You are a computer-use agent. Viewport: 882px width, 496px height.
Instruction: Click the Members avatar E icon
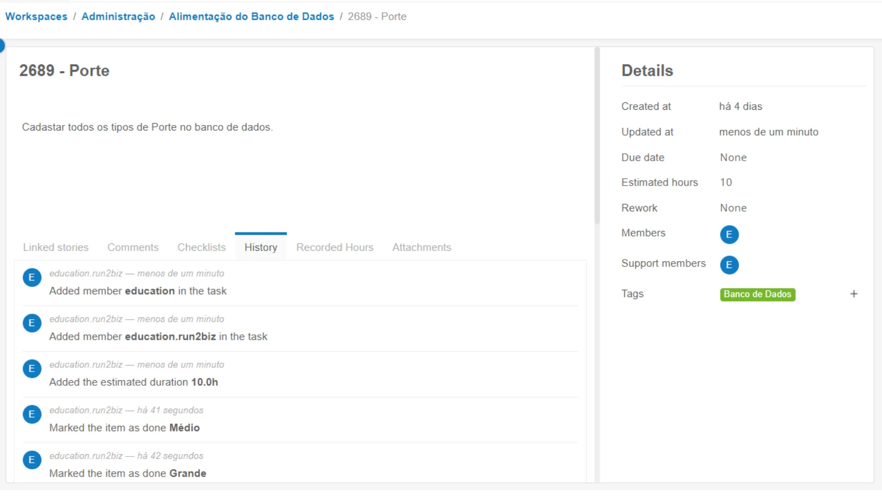pos(729,235)
